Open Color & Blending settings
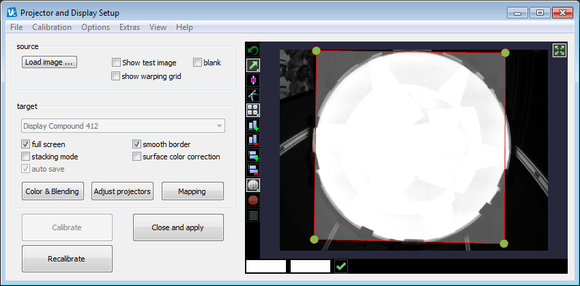 point(52,191)
